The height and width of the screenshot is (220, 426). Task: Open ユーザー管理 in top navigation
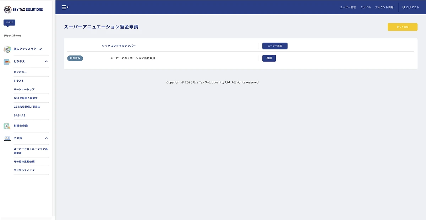click(348, 7)
